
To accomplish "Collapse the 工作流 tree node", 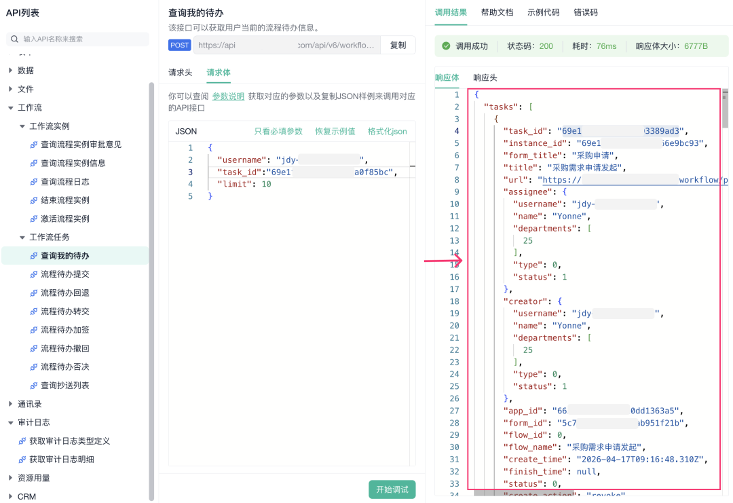I will coord(10,107).
